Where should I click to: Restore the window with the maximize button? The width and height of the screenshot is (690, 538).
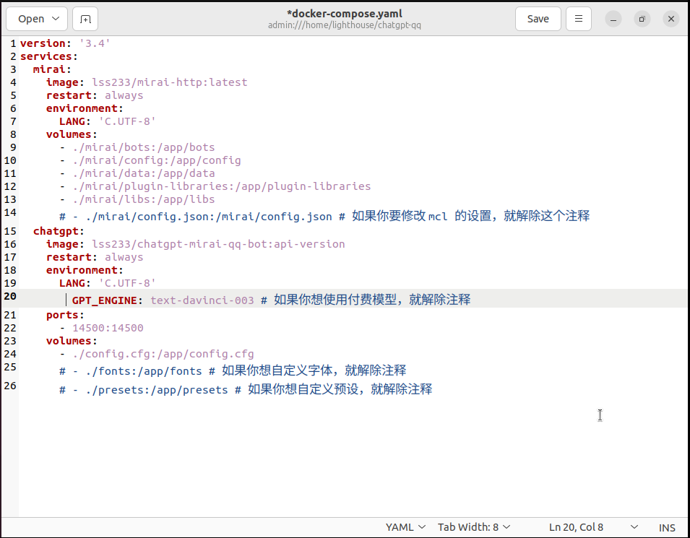tap(642, 19)
